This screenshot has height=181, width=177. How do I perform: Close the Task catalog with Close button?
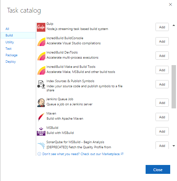point(158,169)
